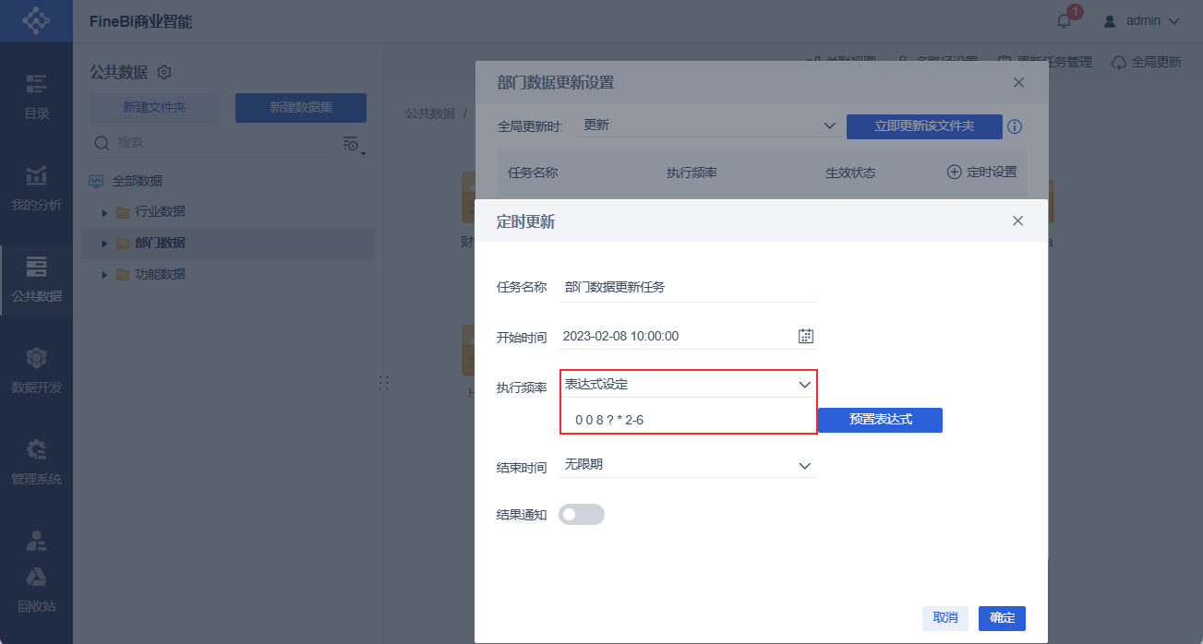This screenshot has height=644, width=1203.
Task: Open 更新任务管理 in the toolbar
Action: (x=1046, y=62)
